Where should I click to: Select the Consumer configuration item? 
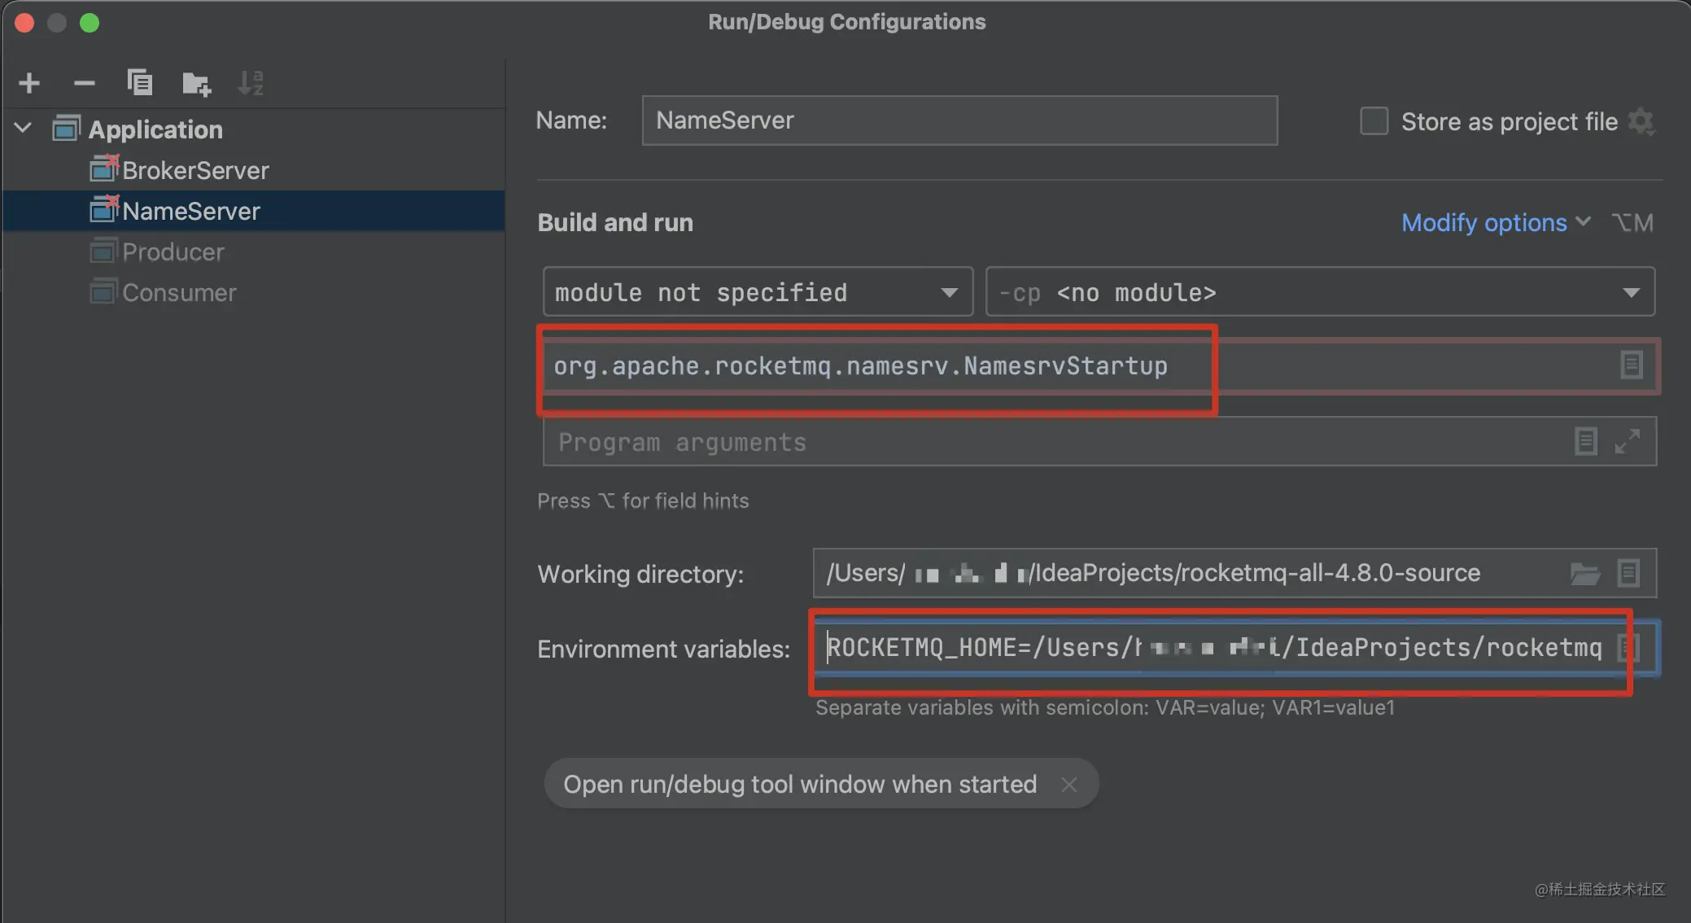pyautogui.click(x=179, y=292)
